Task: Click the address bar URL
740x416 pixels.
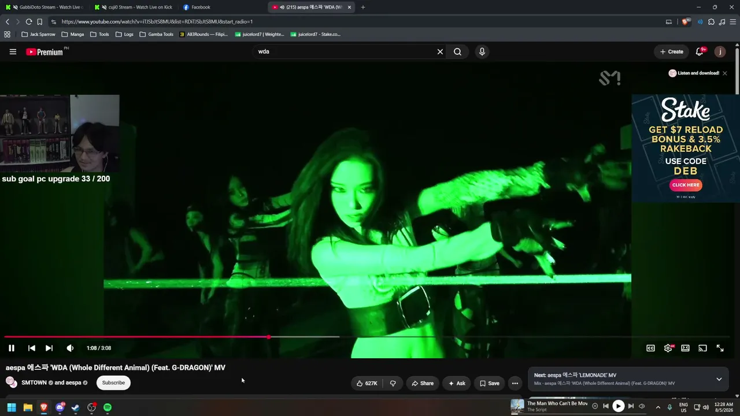Action: pyautogui.click(x=157, y=22)
